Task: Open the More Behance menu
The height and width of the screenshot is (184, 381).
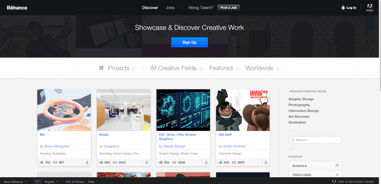Action: click(15, 182)
